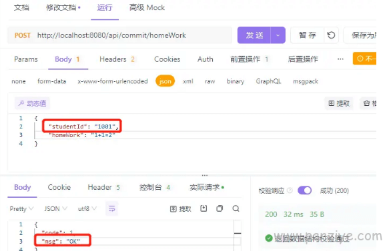Select none body type
Image resolution: width=389 pixels, height=251 pixels.
pyautogui.click(x=19, y=81)
